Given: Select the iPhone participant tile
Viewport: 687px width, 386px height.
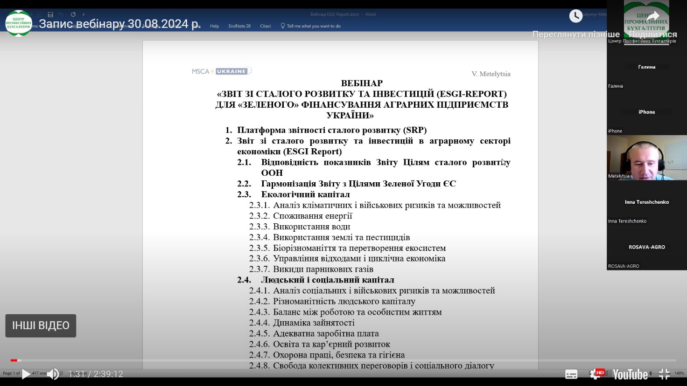Looking at the screenshot, I should 647,112.
